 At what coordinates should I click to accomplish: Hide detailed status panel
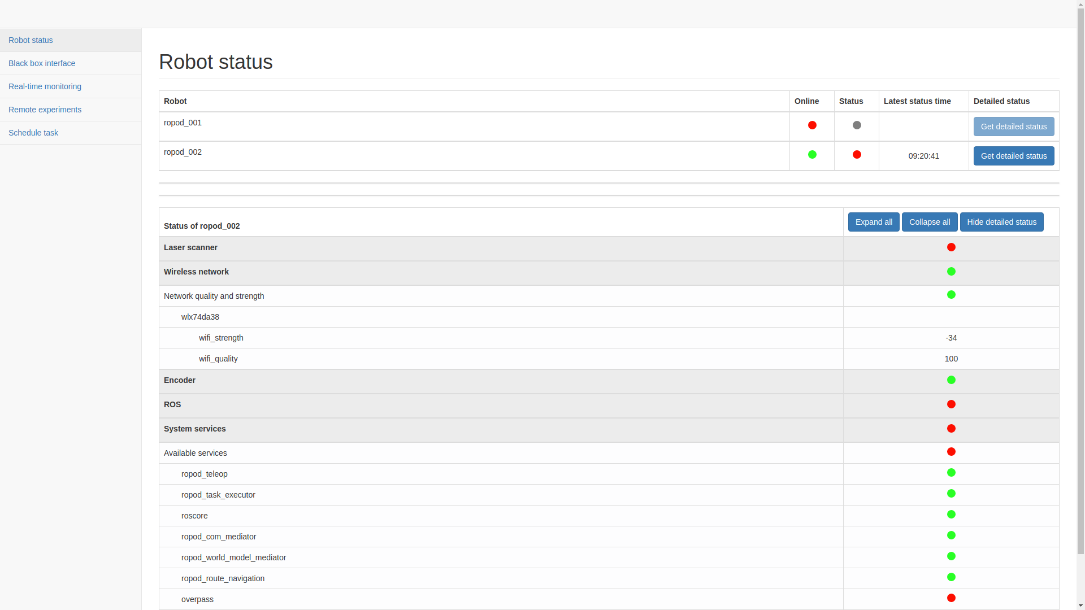point(1001,222)
